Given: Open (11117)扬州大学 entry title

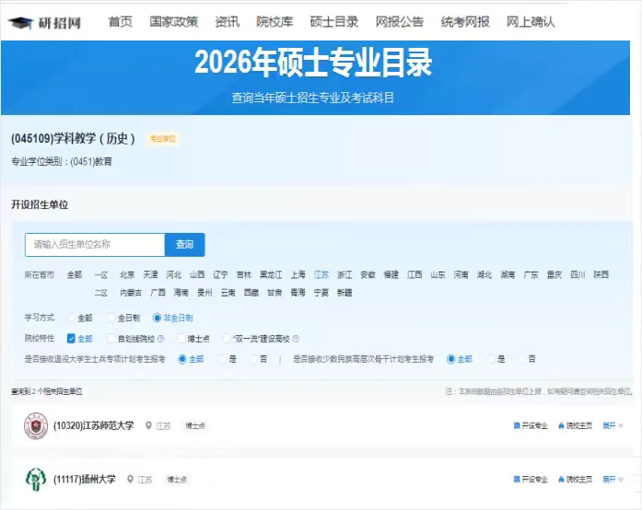Looking at the screenshot, I should pos(85,479).
